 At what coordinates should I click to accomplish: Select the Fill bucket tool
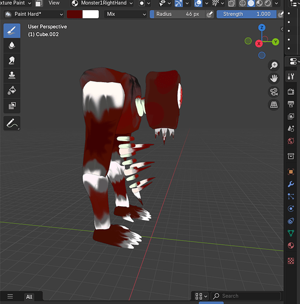click(x=12, y=91)
